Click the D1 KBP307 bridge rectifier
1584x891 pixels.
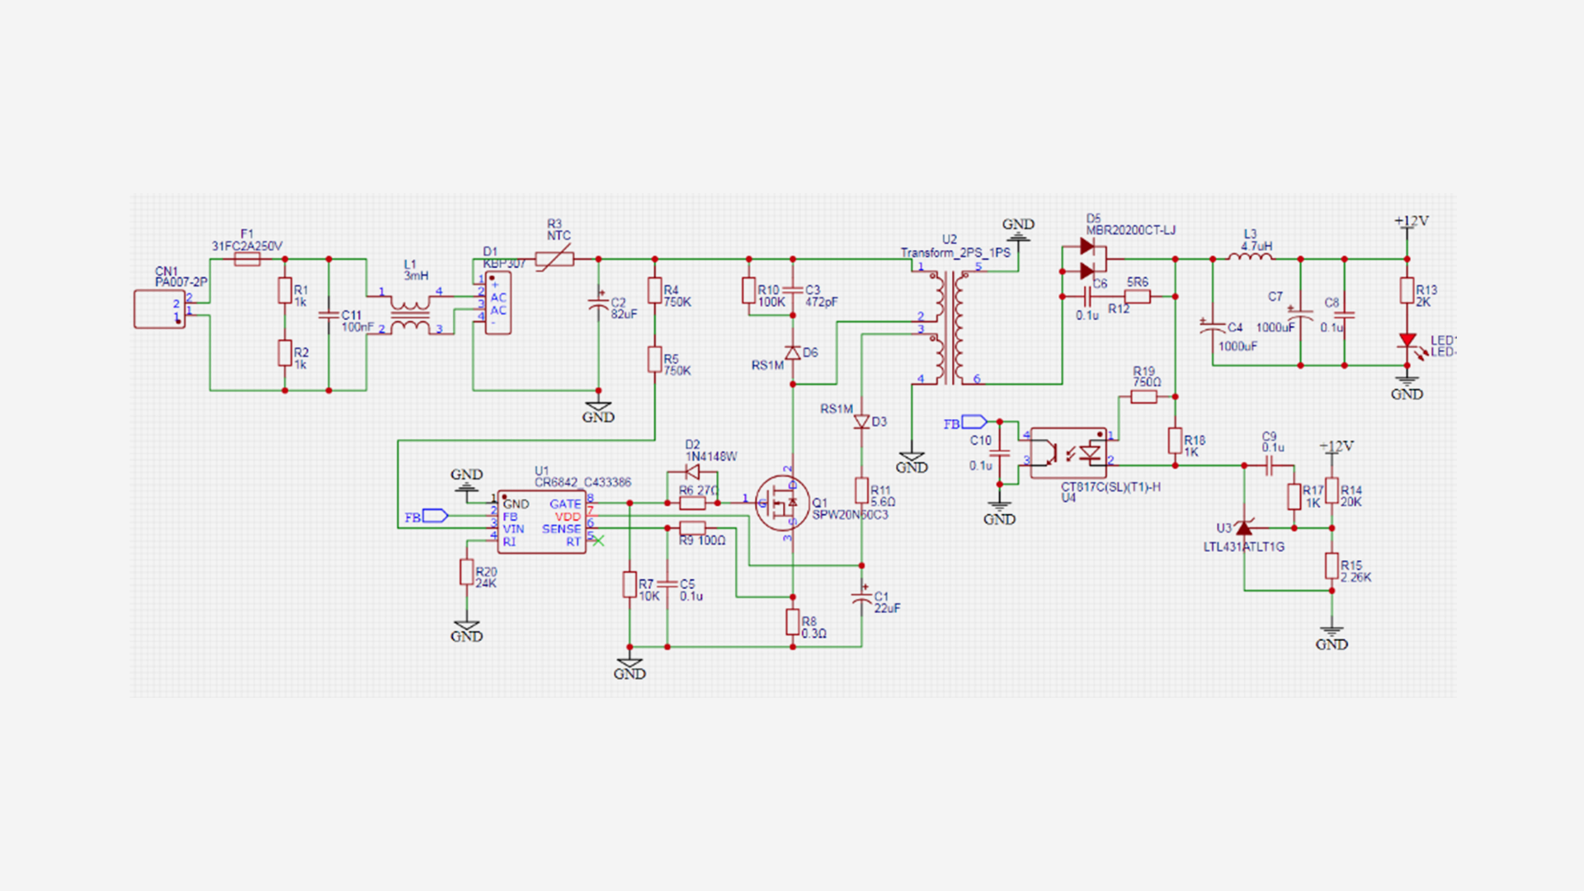497,304
